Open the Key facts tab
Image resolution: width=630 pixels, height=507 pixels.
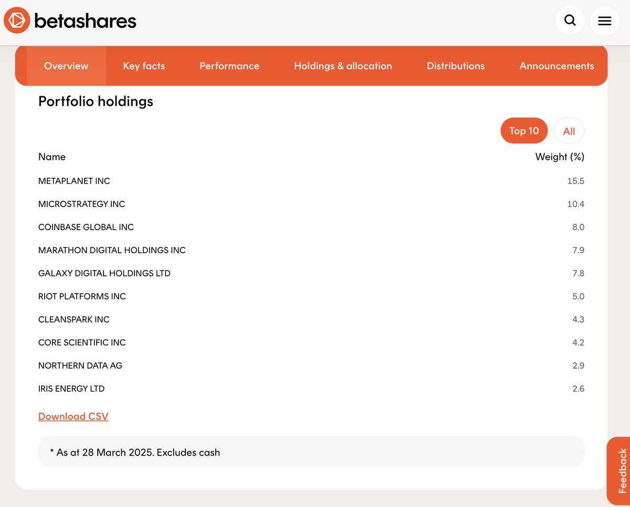tap(144, 66)
